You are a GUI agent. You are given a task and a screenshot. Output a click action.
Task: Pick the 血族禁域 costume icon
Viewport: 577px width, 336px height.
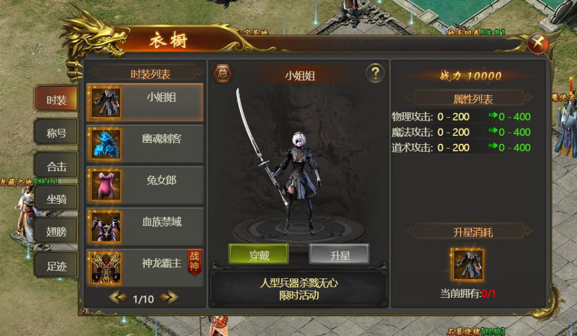tap(105, 227)
